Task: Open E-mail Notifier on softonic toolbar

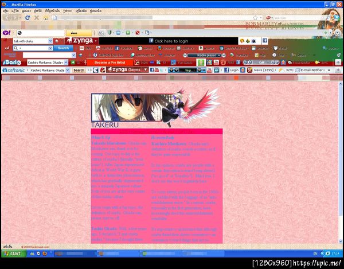Action: tap(310, 70)
